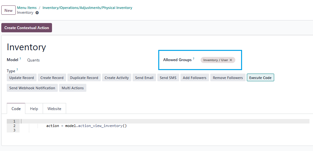
Task: Click the Create Contextual Action button
Action: point(27,28)
